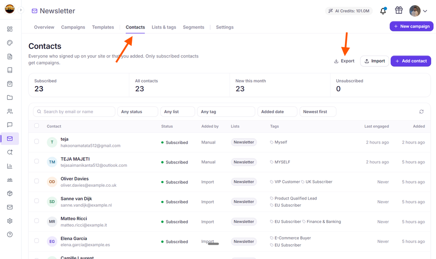Click the Unsubscribed count stat card
The image size is (436, 259).
[x=380, y=85]
